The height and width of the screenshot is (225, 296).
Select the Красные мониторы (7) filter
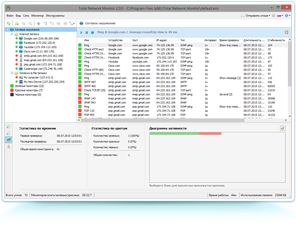tap(28, 90)
